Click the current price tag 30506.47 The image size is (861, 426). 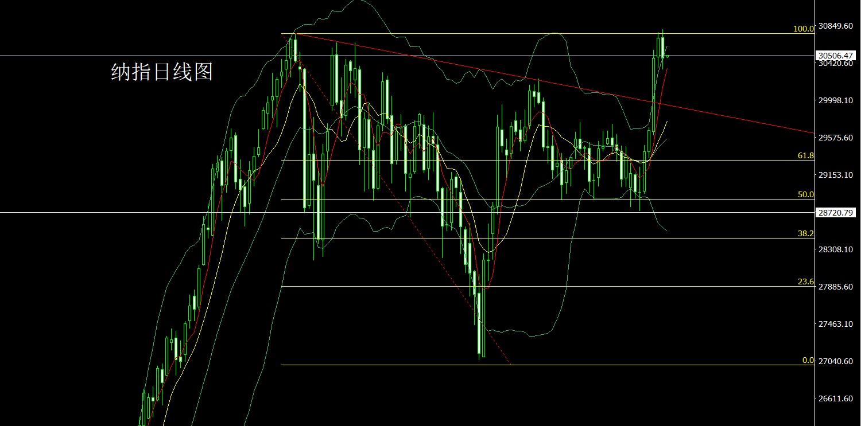pyautogui.click(x=836, y=56)
